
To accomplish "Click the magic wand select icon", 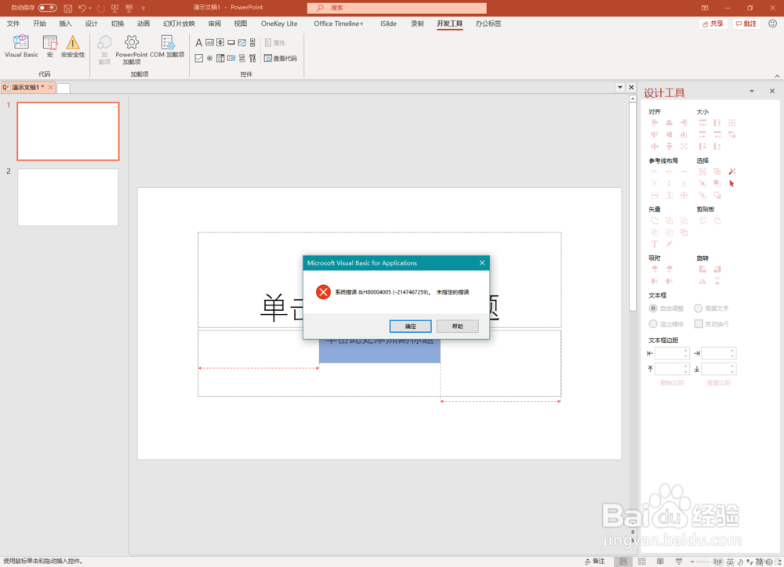I will (732, 172).
